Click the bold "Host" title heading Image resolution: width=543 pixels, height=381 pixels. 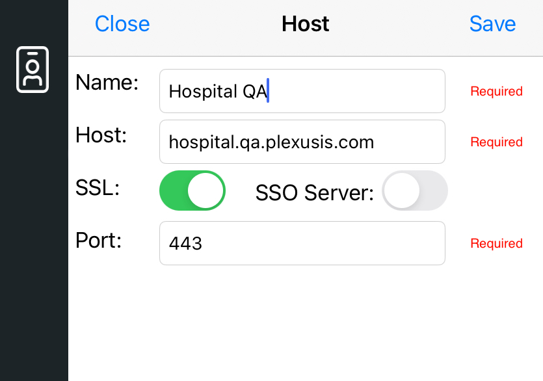tap(305, 24)
